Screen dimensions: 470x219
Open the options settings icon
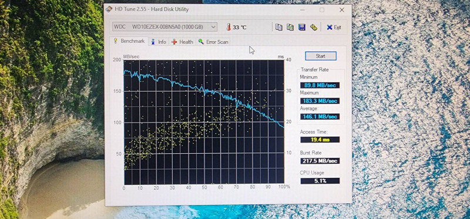[x=314, y=27]
